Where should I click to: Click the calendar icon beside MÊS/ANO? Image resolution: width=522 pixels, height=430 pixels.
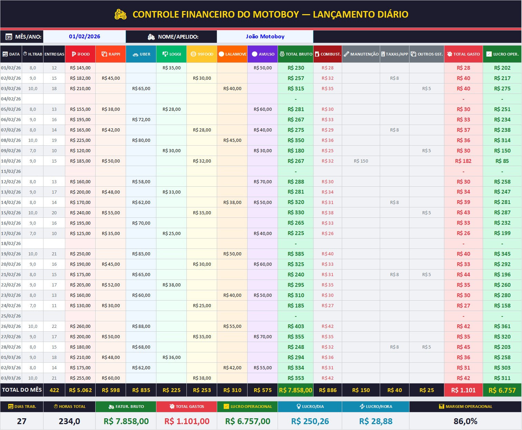click(x=9, y=37)
